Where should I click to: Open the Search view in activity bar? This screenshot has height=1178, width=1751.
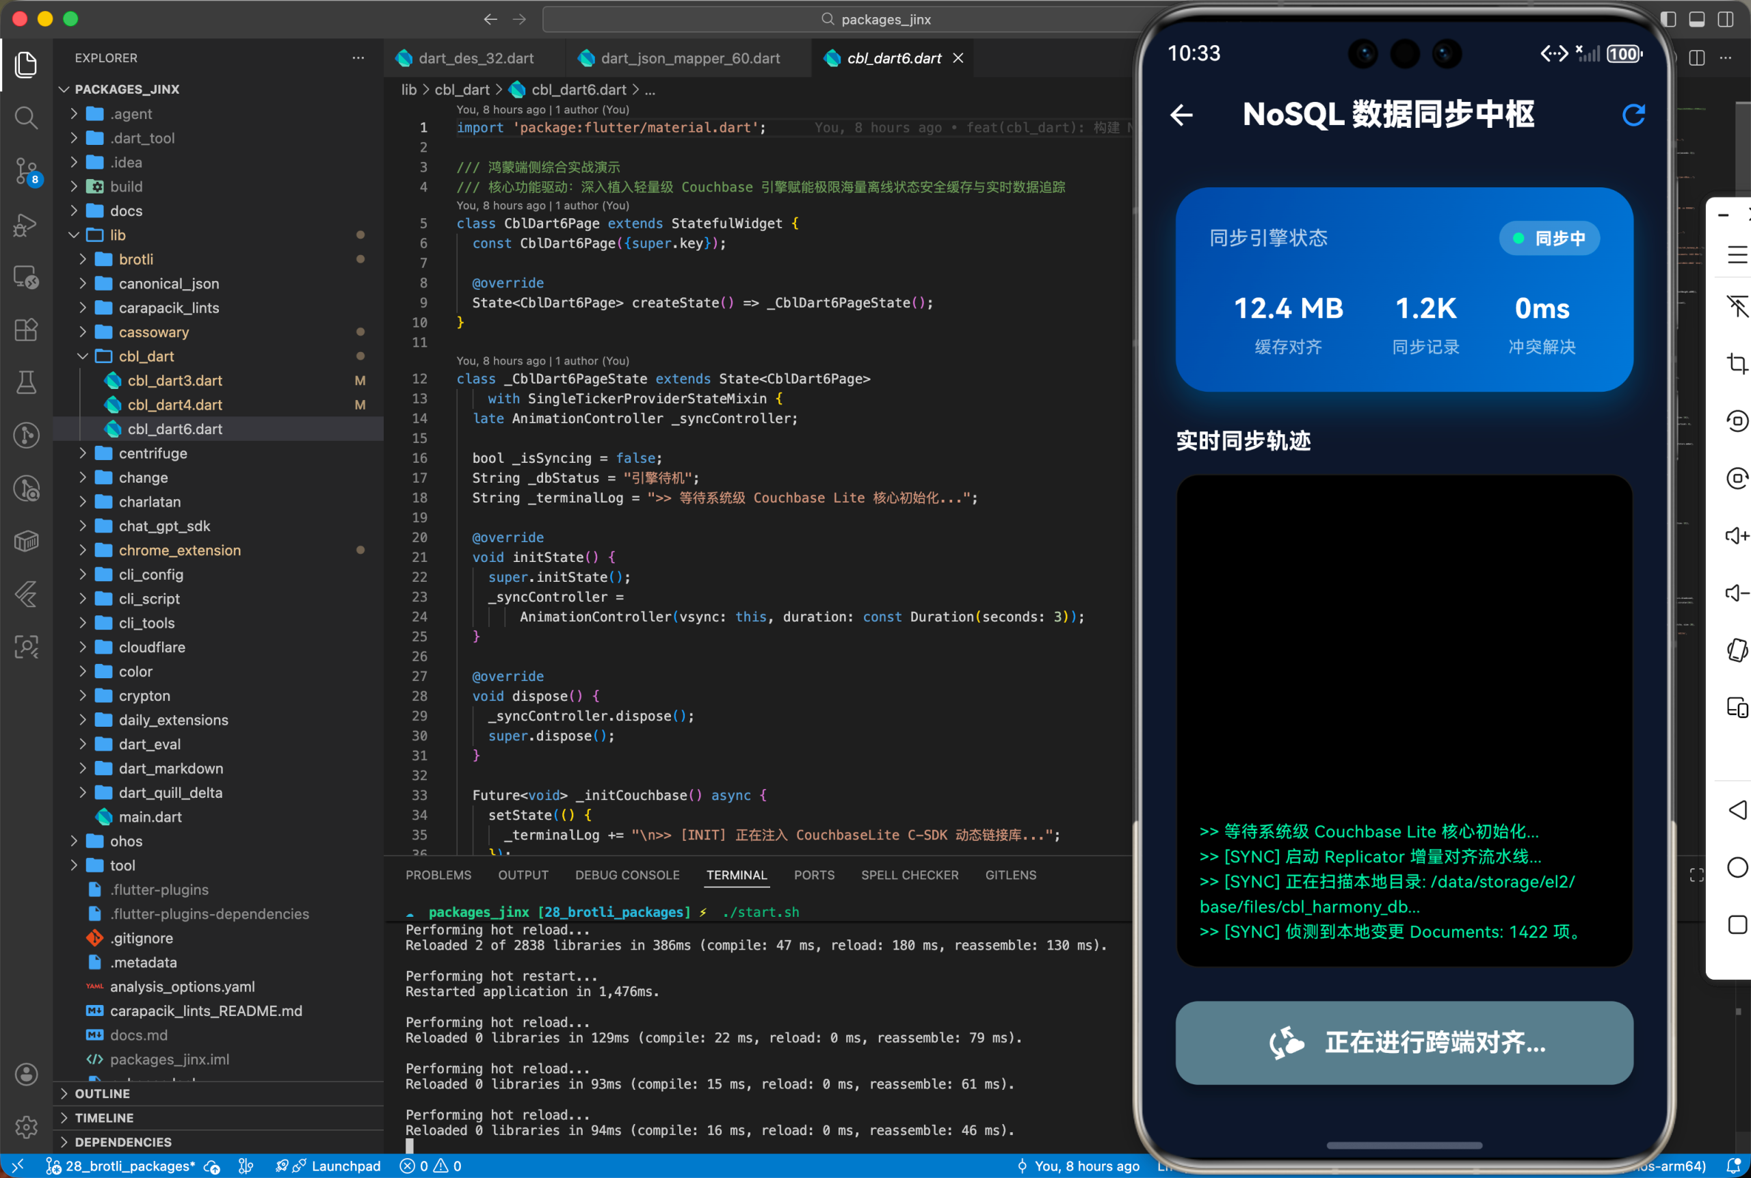[x=26, y=117]
